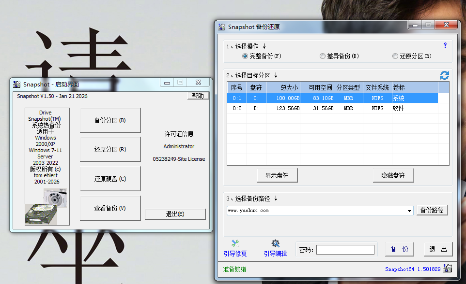
Task: Select the C: 系统 partition row
Action: [x=332, y=98]
